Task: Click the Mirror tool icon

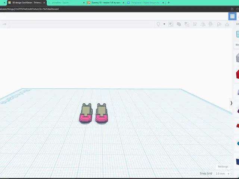Action: tap(203, 24)
